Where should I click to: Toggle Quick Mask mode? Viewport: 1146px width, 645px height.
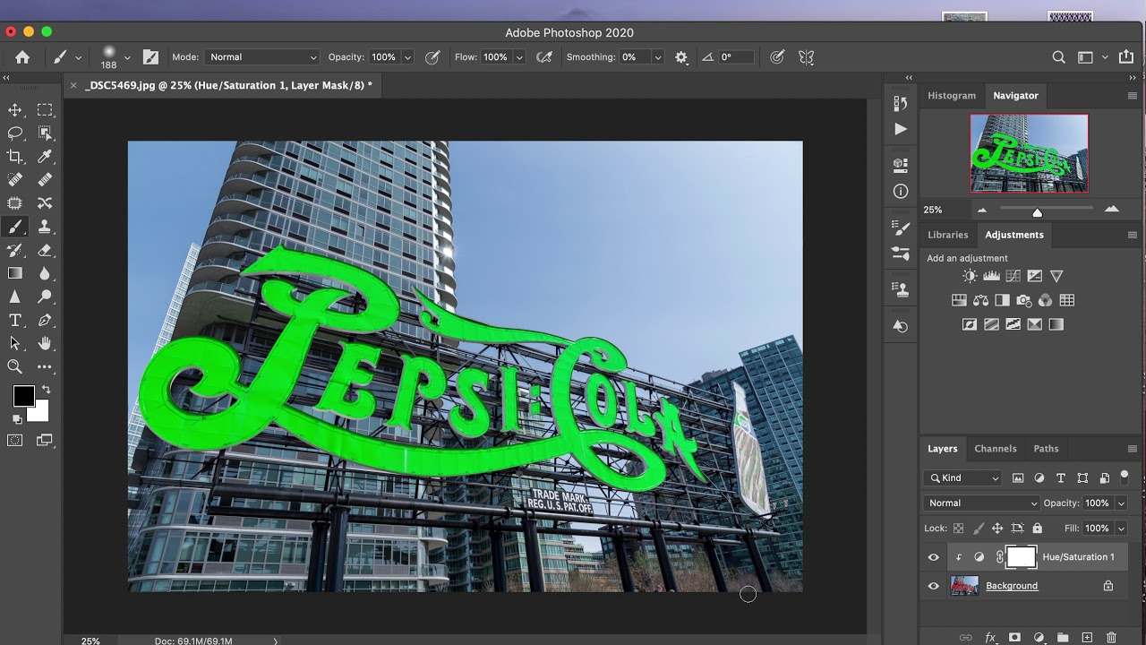tap(15, 440)
